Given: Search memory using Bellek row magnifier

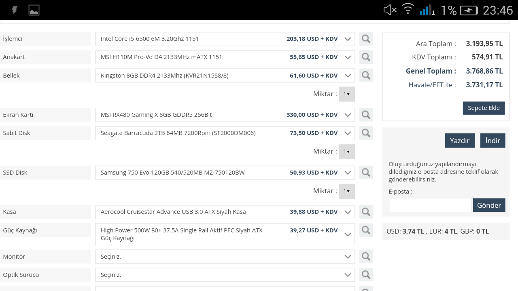Looking at the screenshot, I should coord(366,75).
